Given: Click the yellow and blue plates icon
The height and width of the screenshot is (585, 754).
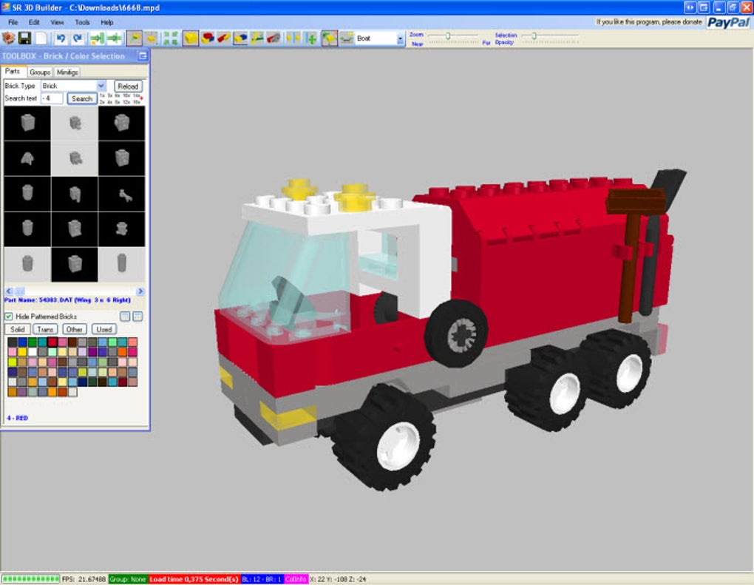Looking at the screenshot, I should click(x=240, y=38).
